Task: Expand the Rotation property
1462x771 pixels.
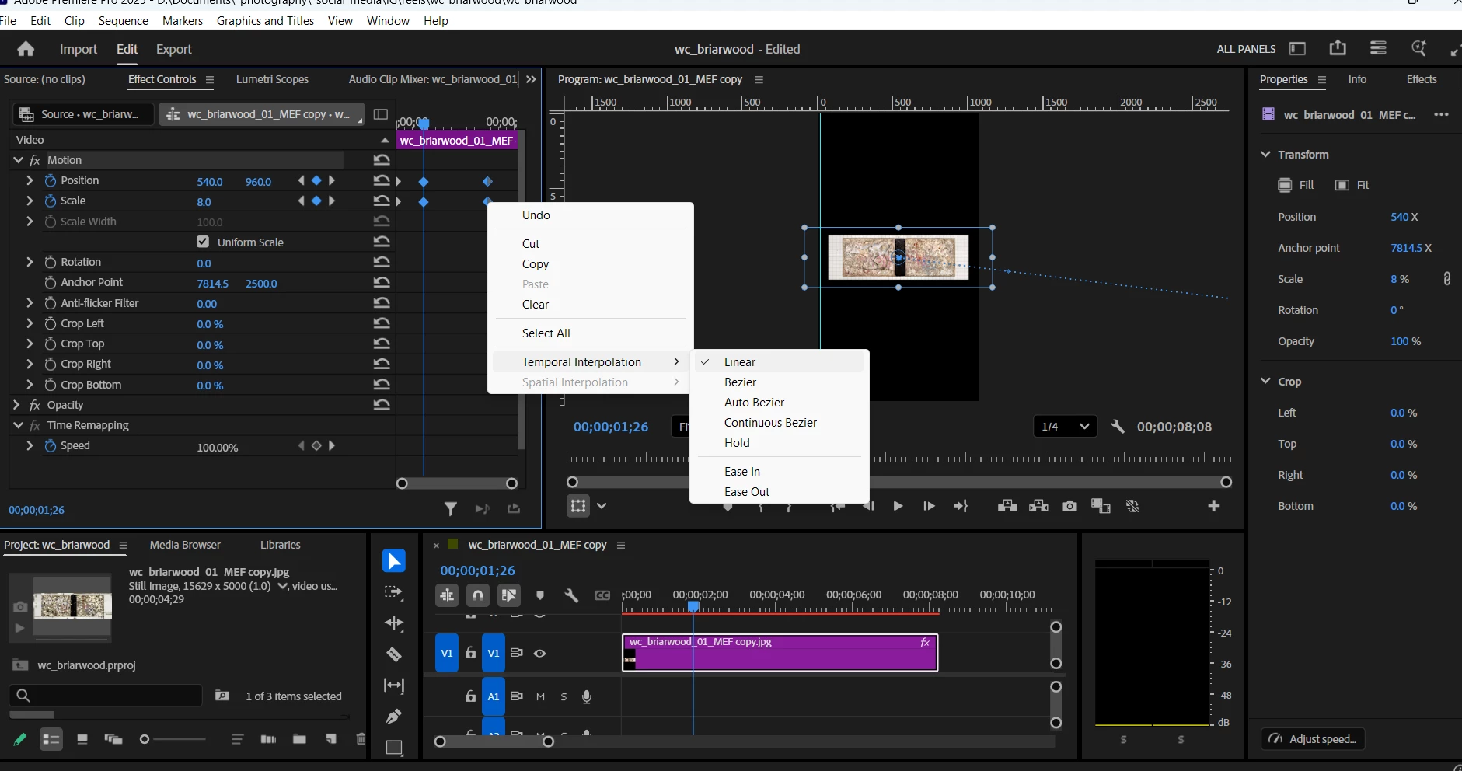Action: pos(30,262)
